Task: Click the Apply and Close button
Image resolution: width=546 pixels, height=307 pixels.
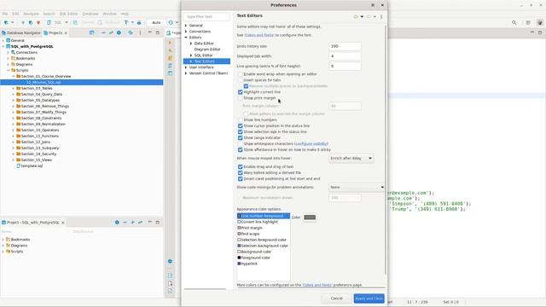Action: coord(369,298)
